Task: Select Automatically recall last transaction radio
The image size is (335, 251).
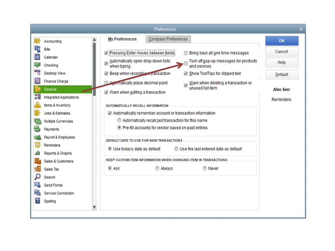Action: (119, 120)
